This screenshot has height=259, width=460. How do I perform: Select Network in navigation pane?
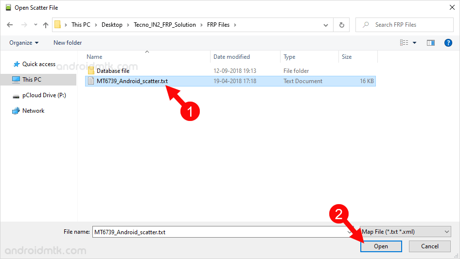(x=33, y=111)
